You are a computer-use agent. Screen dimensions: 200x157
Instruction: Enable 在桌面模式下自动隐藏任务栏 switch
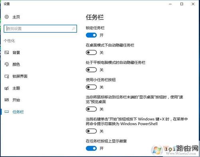coord(91,52)
